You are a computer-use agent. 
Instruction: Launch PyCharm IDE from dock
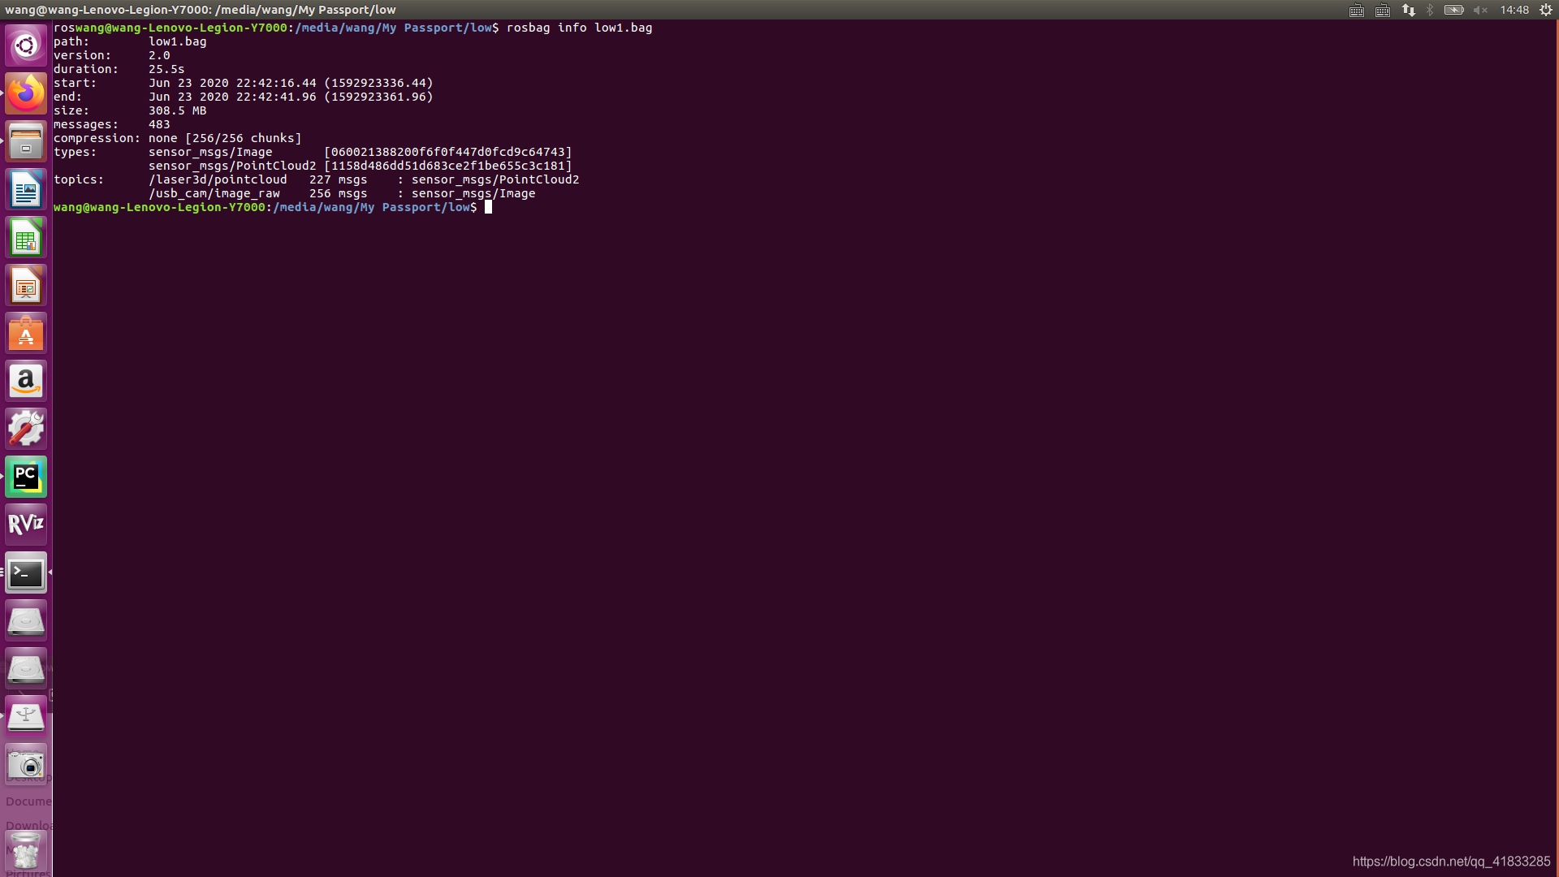click(x=26, y=477)
